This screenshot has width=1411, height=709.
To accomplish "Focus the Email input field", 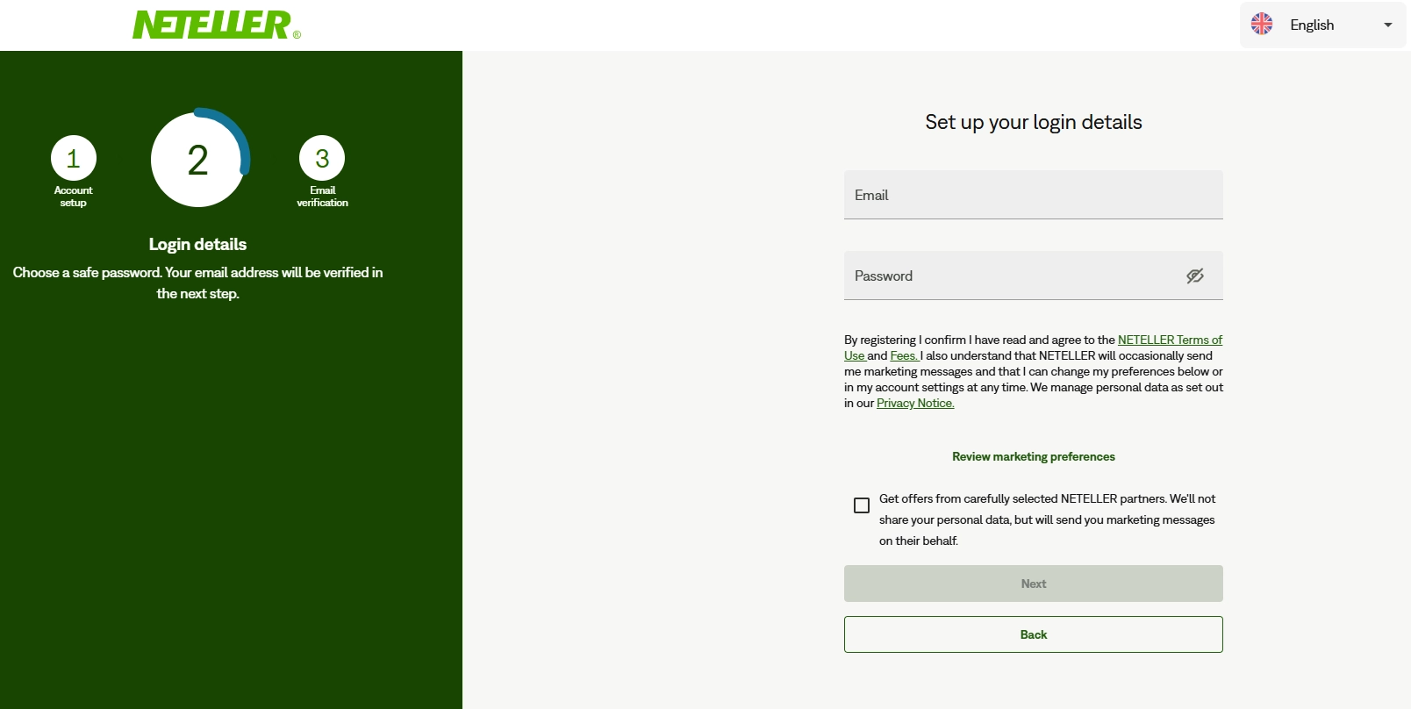I will pyautogui.click(x=1033, y=195).
